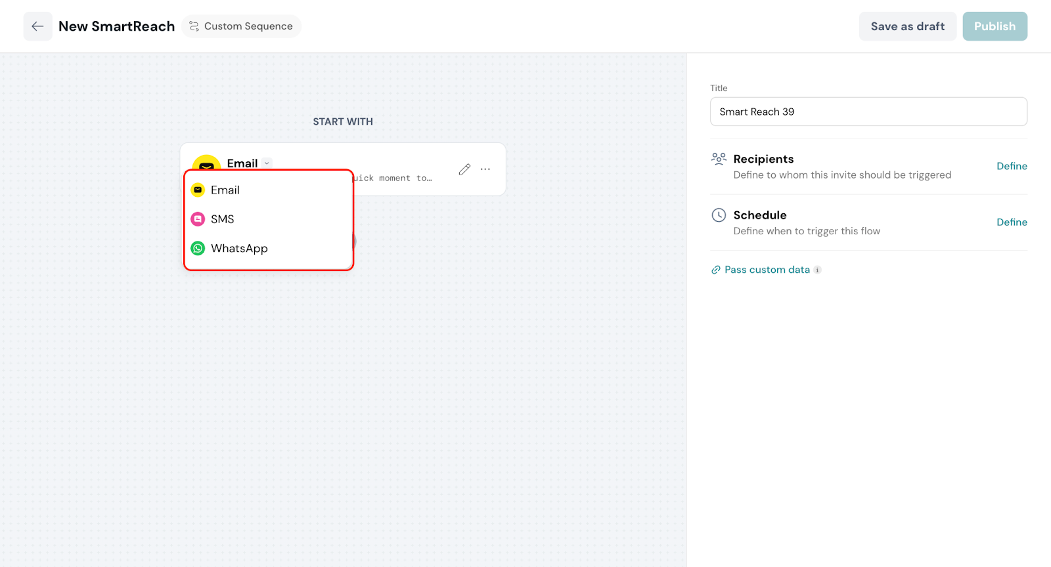Image resolution: width=1051 pixels, height=567 pixels.
Task: Click the Recipients people icon
Action: pos(719,159)
